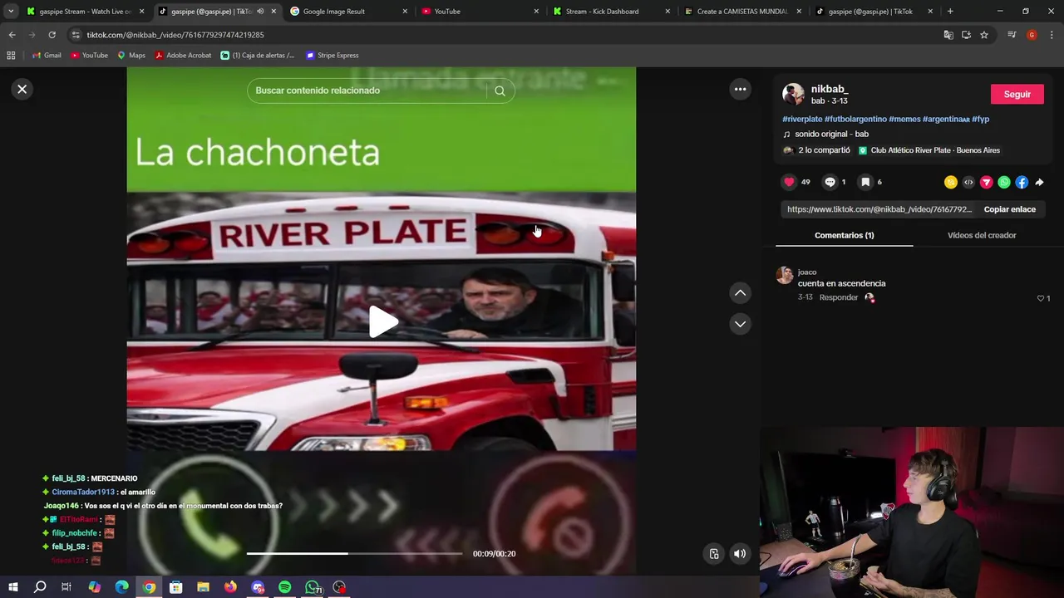Open Adobe Acrobat bookmark
The height and width of the screenshot is (598, 1064).
coord(183,56)
